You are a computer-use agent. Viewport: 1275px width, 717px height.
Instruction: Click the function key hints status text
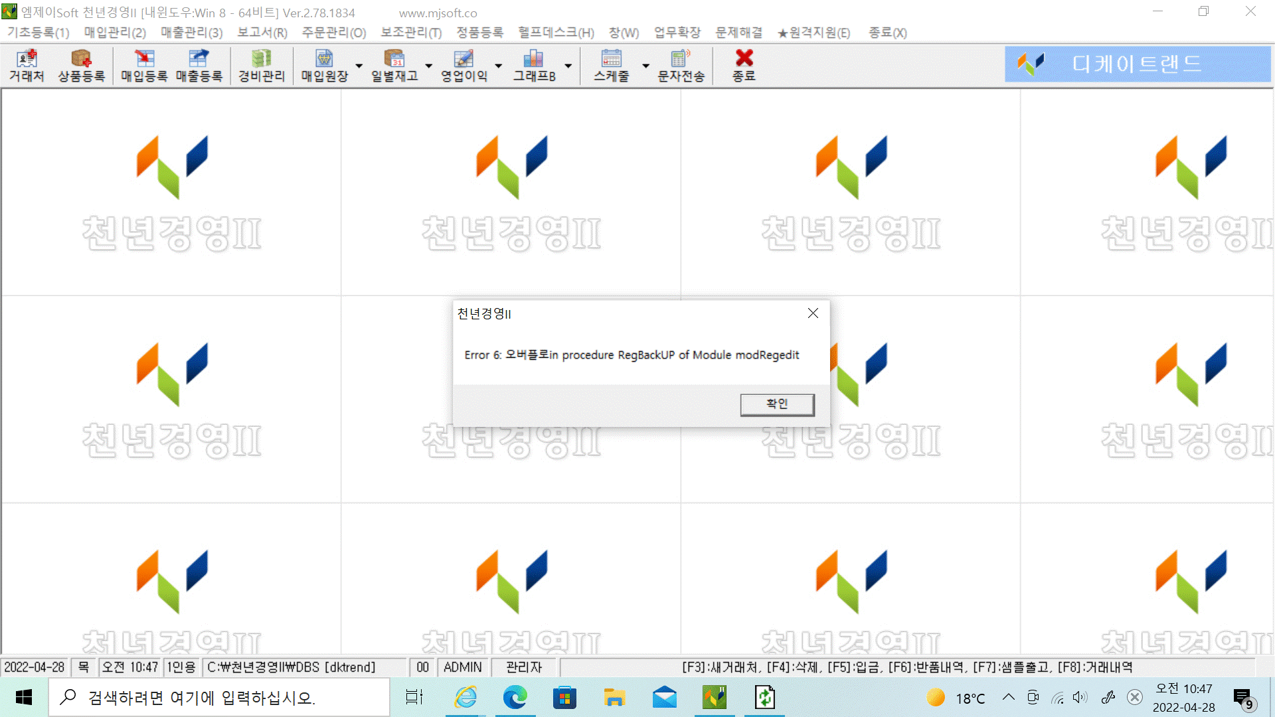(907, 667)
